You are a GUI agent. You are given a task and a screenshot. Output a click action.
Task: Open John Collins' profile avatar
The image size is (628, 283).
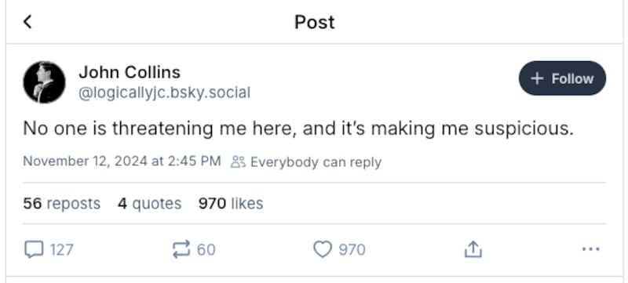pos(44,82)
